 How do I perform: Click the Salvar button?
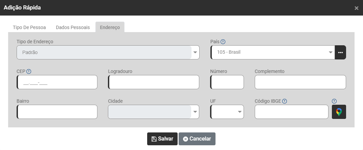click(162, 139)
